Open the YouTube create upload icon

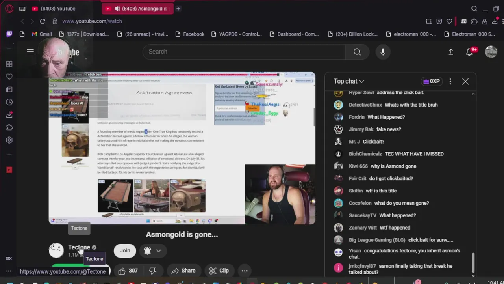point(451,52)
